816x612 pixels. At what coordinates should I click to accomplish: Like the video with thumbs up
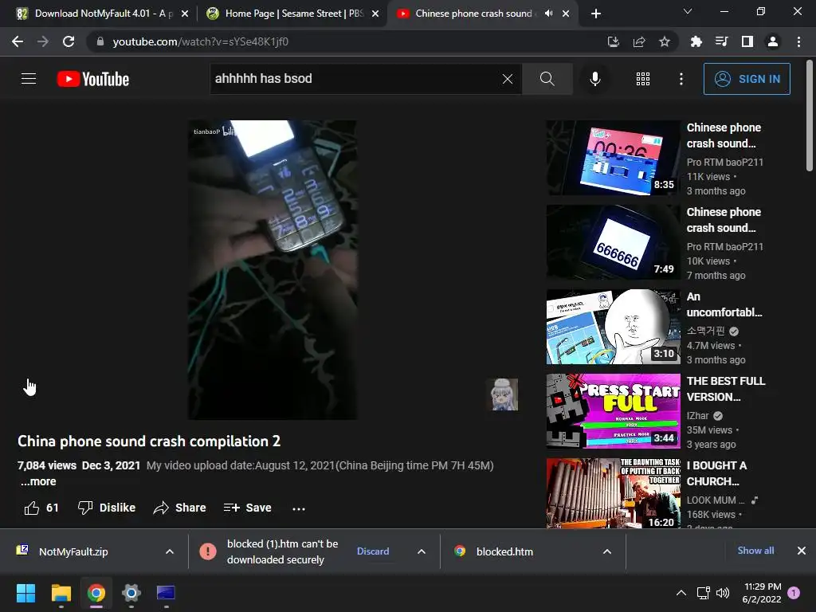pos(41,508)
